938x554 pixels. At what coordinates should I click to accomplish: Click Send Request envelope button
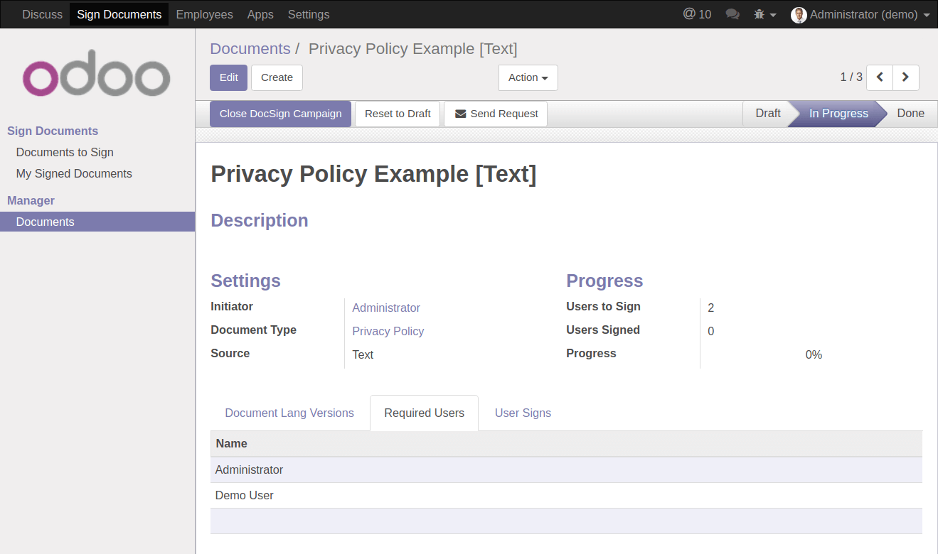496,114
